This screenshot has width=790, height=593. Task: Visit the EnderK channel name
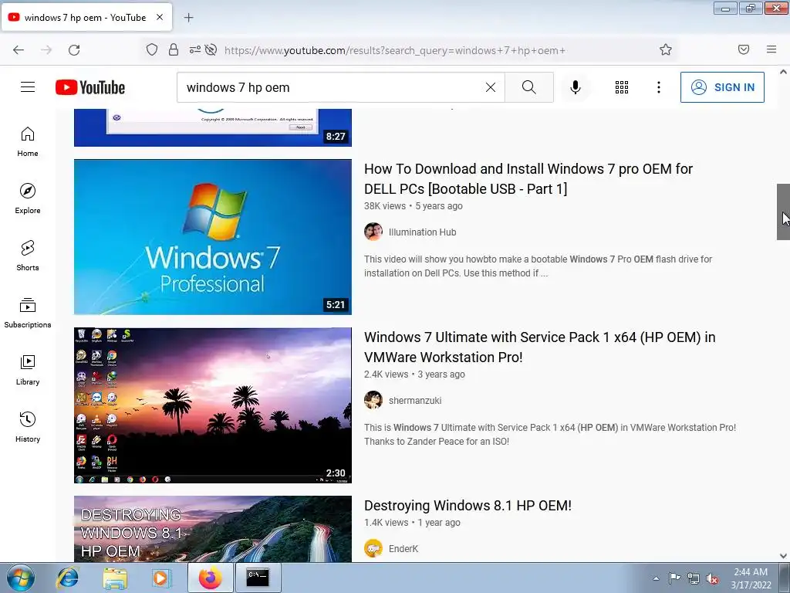click(403, 549)
